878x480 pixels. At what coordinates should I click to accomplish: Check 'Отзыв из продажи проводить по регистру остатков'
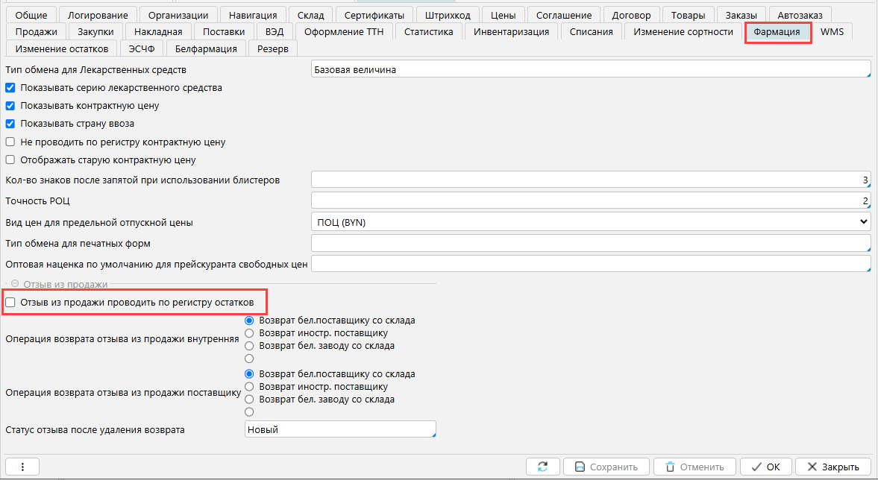10,303
